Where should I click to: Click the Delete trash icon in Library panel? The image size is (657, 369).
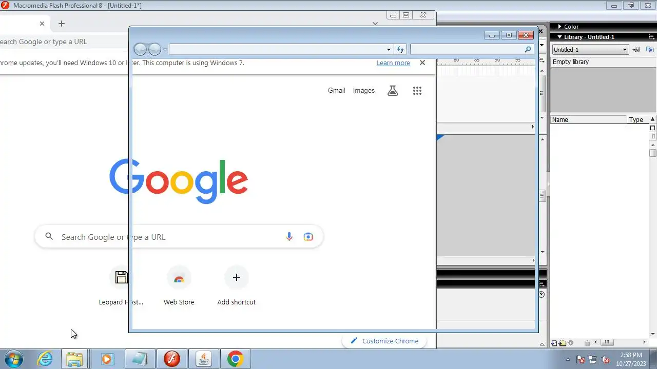[587, 343]
